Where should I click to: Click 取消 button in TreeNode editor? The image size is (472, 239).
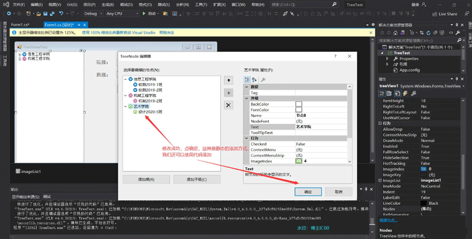tap(339, 192)
